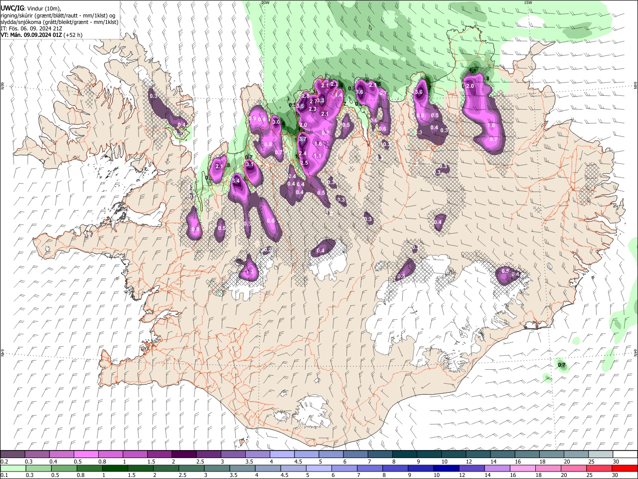
Task: Click the 1.0 snowfall value on the map
Action: (491, 126)
